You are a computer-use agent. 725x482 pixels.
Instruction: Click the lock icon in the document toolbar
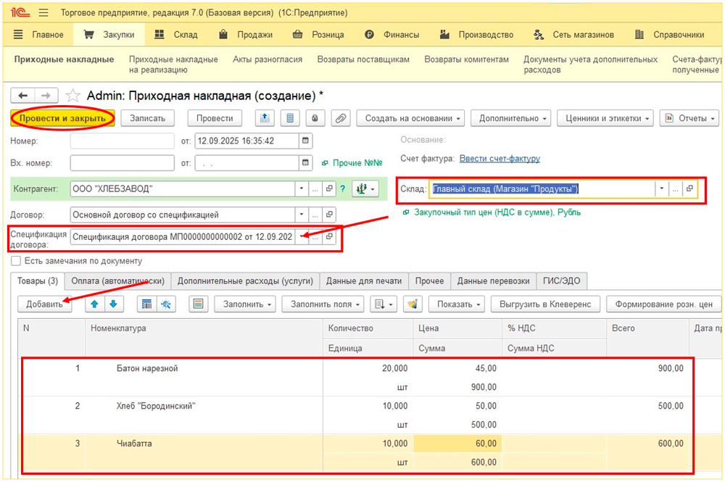[315, 118]
